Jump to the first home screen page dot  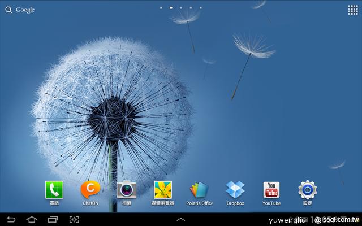tap(161, 8)
